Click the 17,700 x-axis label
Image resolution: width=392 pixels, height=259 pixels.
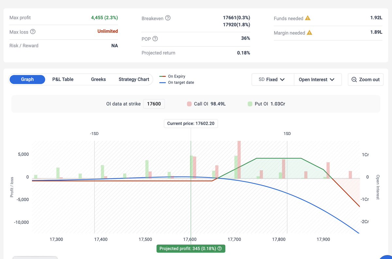234,239
